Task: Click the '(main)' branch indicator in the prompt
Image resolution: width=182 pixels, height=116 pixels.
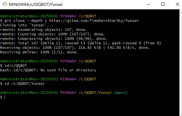Action: click(x=121, y=93)
